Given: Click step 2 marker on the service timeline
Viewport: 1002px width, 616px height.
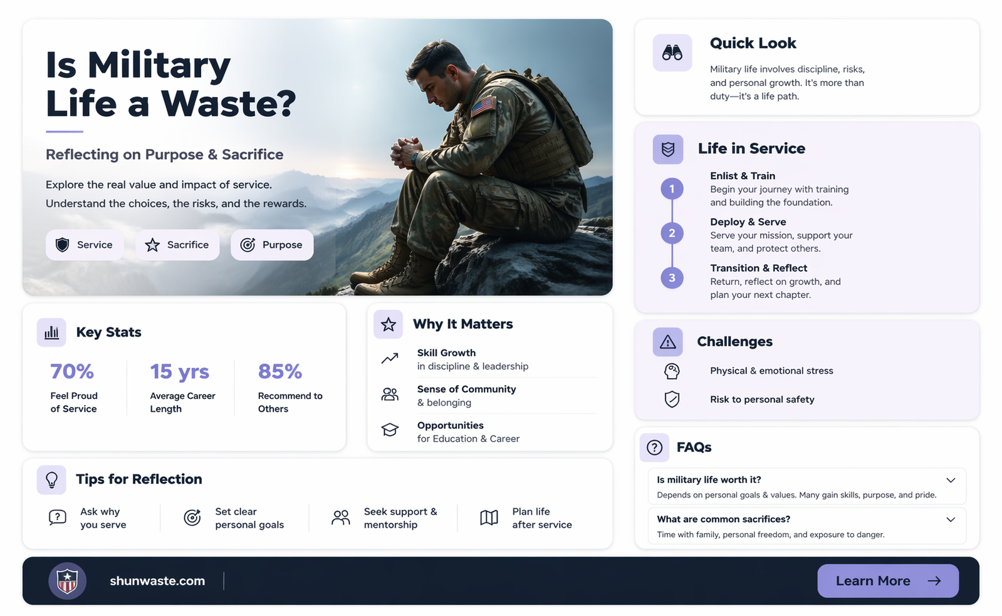Looking at the screenshot, I should click(x=672, y=234).
